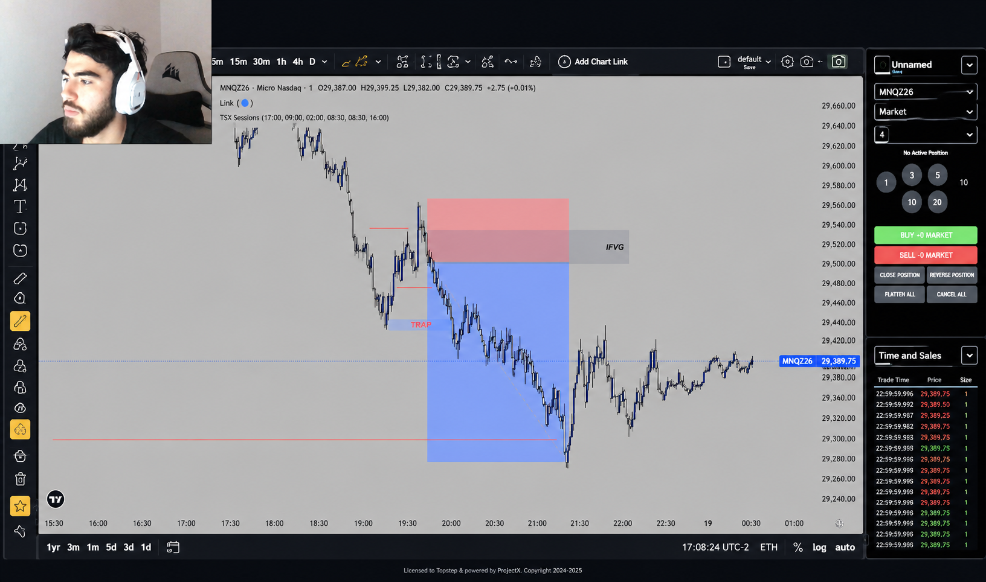Click the MNQZ26 29,389.75 price label
Image resolution: width=986 pixels, height=582 pixels.
[x=819, y=361]
